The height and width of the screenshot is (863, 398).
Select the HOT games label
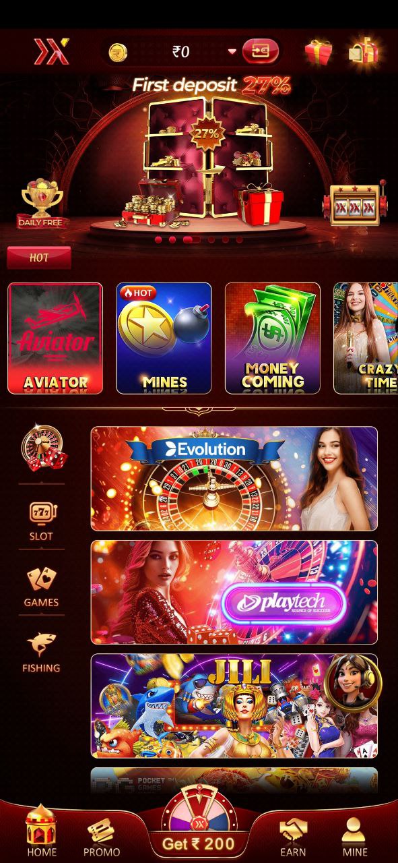(x=39, y=258)
